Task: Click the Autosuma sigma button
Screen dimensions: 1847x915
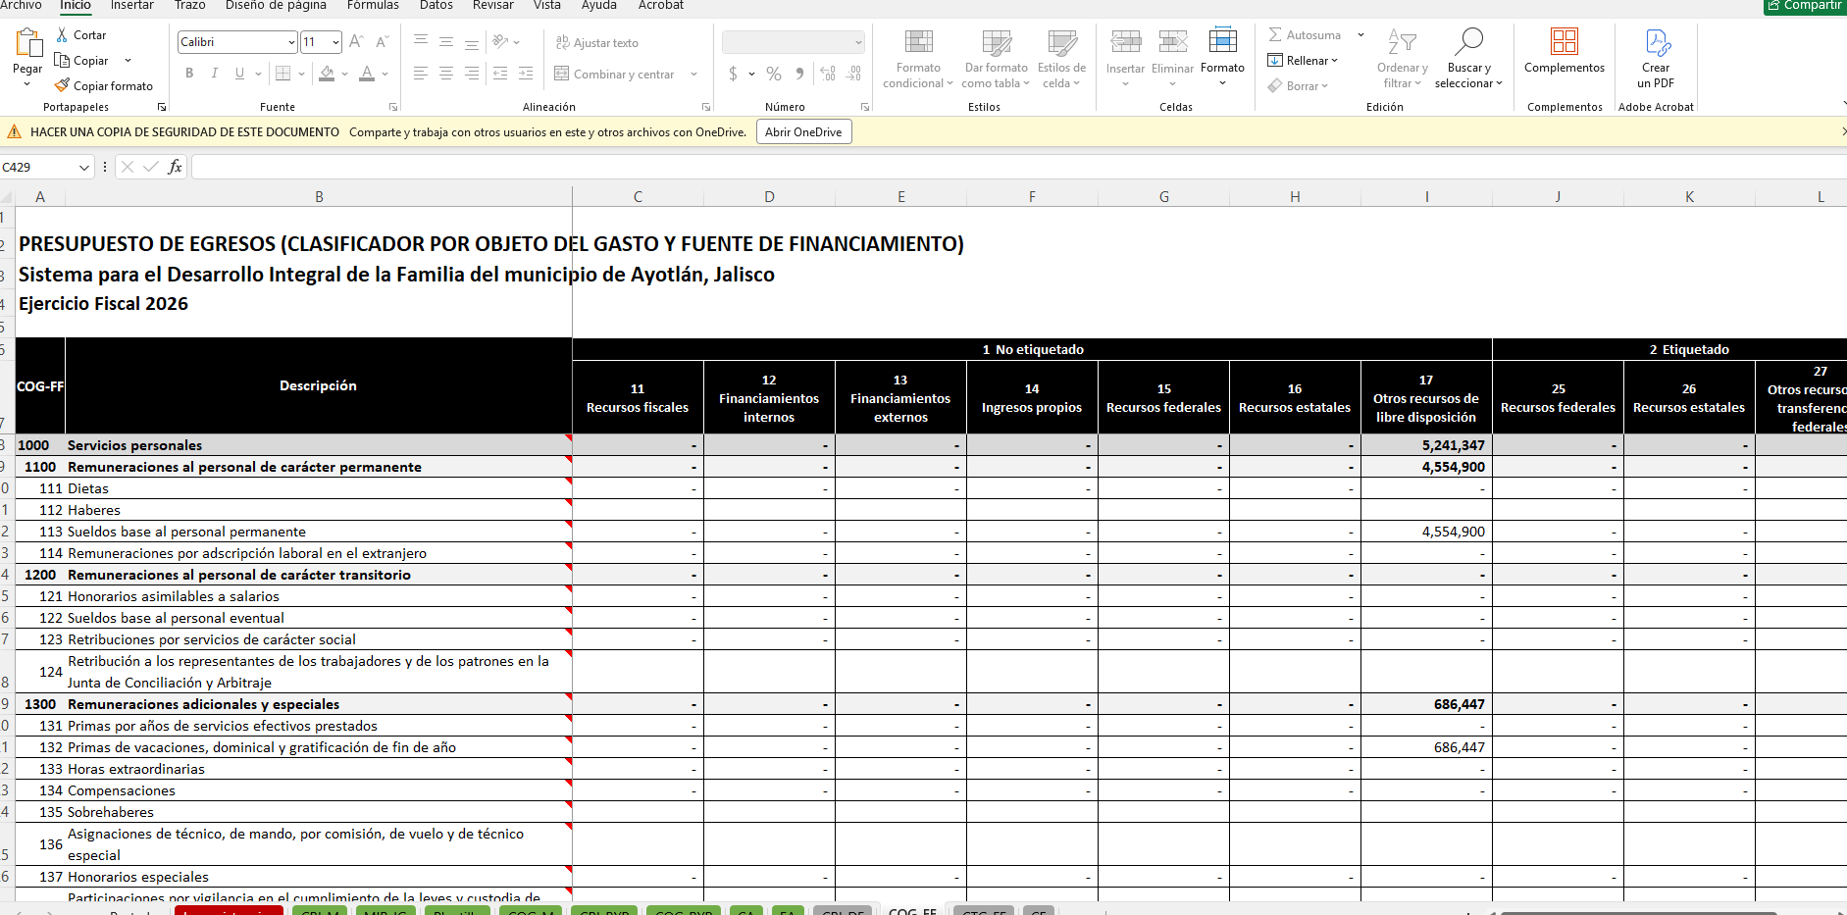Action: [1305, 35]
